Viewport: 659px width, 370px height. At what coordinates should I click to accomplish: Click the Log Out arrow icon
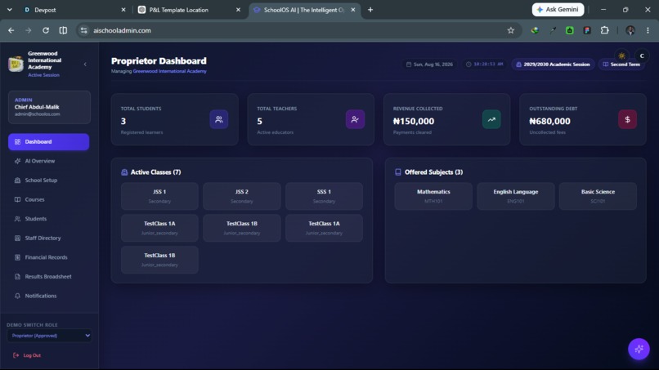pyautogui.click(x=16, y=355)
